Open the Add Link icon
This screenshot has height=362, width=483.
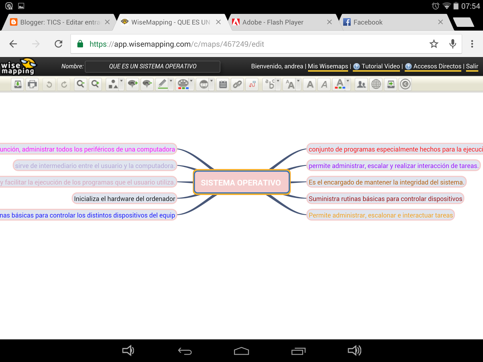tap(237, 84)
